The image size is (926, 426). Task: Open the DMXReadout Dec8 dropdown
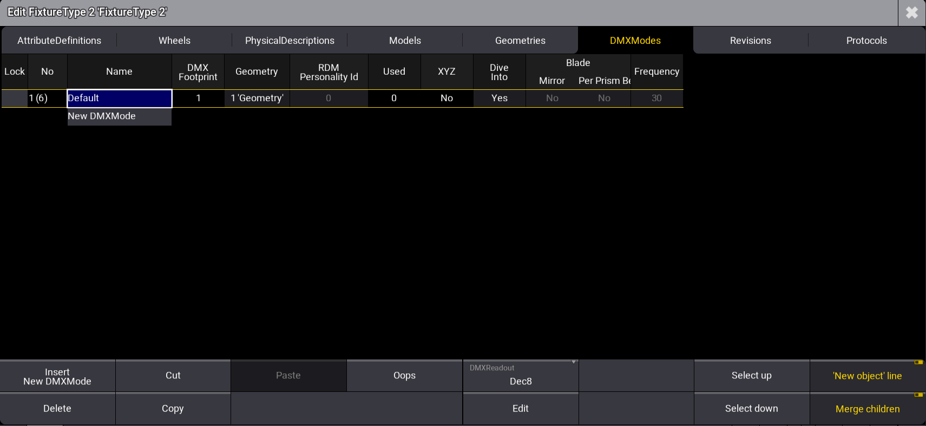click(520, 376)
